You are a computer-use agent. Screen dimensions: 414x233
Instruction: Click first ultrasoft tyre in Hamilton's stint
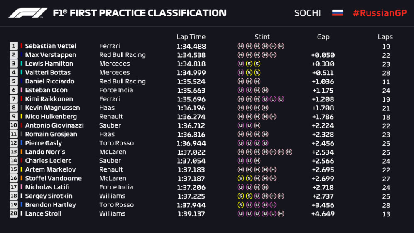240,64
